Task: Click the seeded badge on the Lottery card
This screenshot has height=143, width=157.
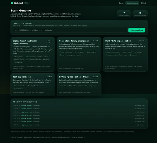Action: point(95,77)
